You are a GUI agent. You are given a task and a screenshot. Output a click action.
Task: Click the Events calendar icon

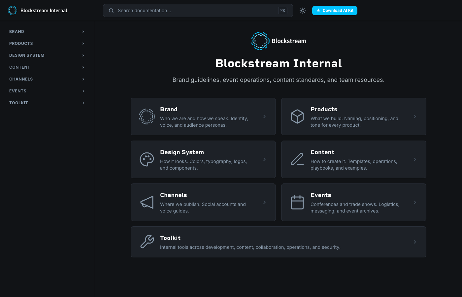tap(297, 202)
